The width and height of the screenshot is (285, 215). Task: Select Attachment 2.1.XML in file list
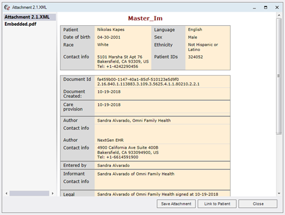[29, 17]
